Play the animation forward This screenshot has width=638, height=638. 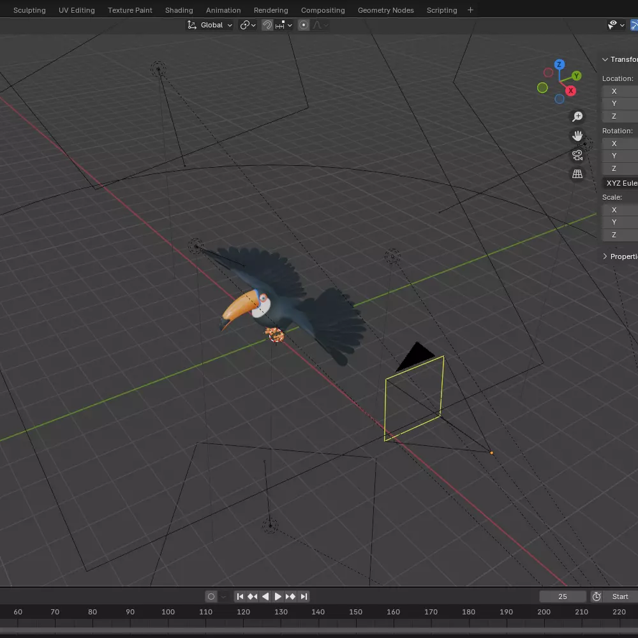click(x=278, y=597)
